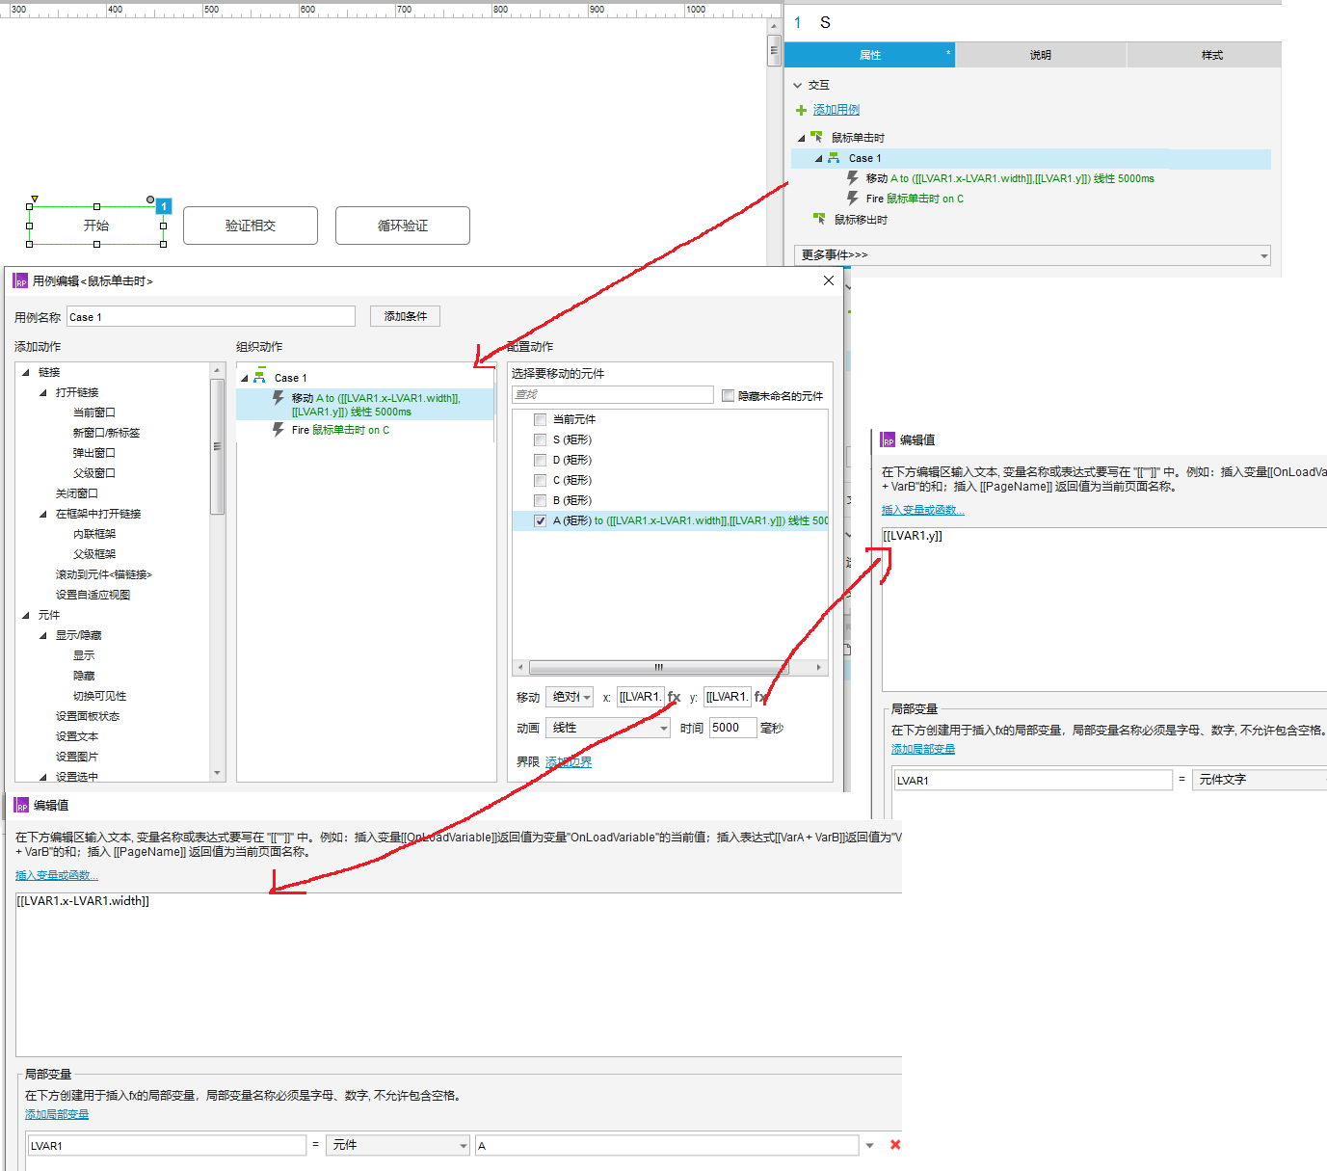Viewport: 1327px width, 1171px height.
Task: Click the 添加用例 link
Action: [x=836, y=110]
